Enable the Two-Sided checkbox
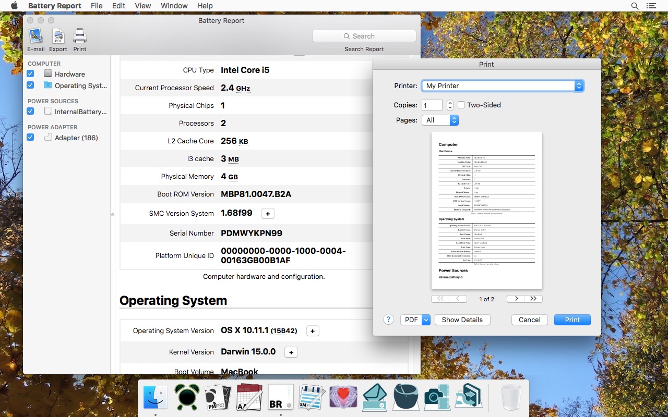 461,105
